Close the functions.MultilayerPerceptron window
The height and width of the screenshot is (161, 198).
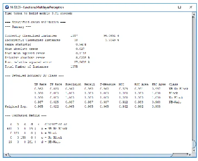point(191,7)
